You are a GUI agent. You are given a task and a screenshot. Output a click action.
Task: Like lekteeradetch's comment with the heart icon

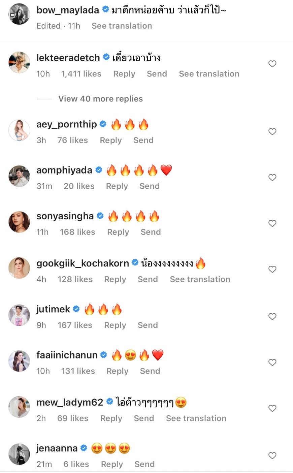pyautogui.click(x=272, y=64)
